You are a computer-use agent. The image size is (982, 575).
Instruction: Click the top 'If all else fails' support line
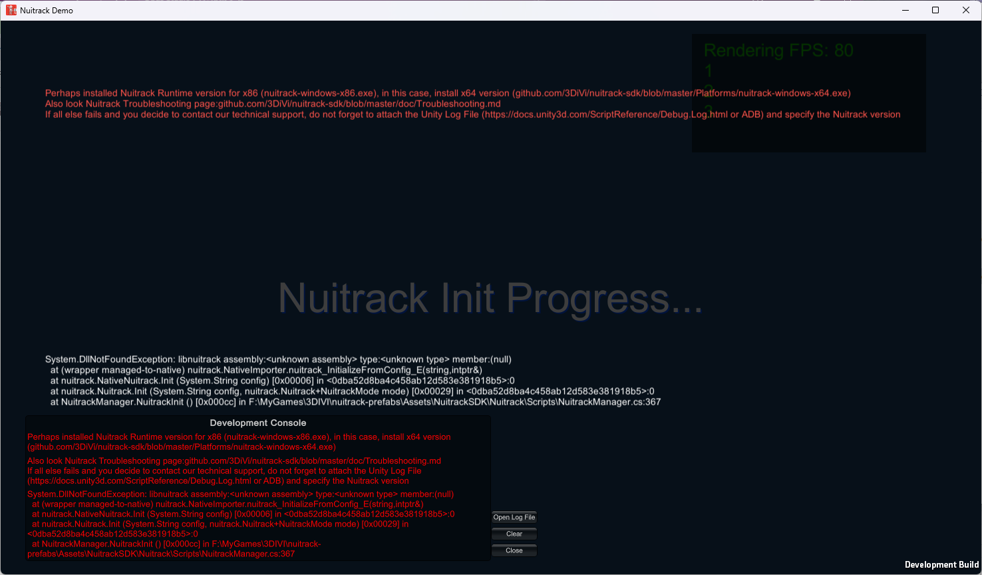click(x=472, y=114)
